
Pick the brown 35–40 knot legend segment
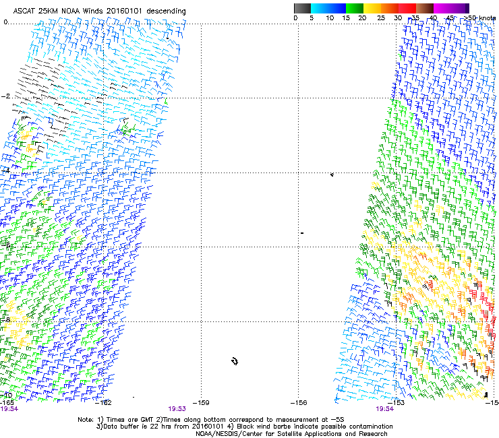click(x=425, y=8)
